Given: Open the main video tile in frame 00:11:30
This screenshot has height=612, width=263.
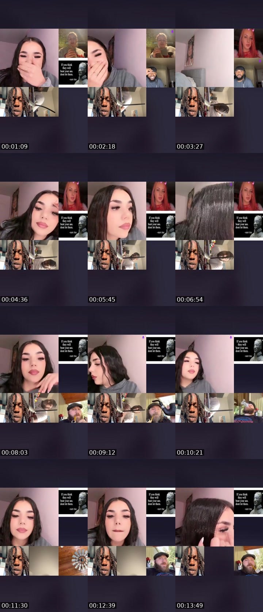Looking at the screenshot, I should point(29,517).
